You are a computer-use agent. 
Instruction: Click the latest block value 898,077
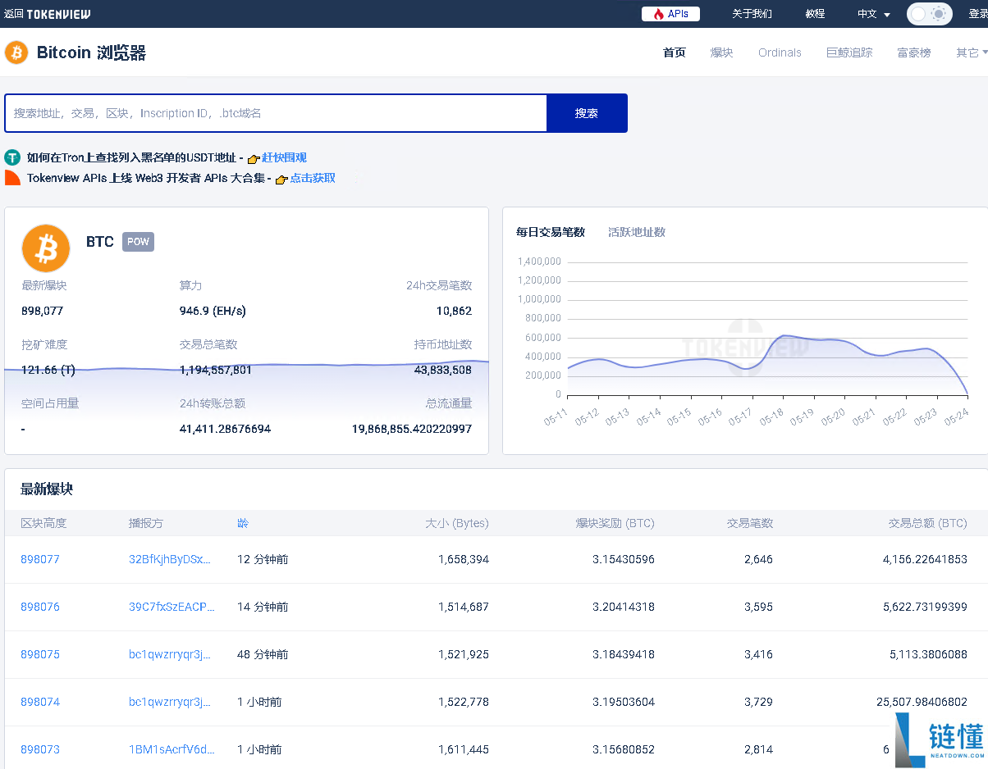43,311
